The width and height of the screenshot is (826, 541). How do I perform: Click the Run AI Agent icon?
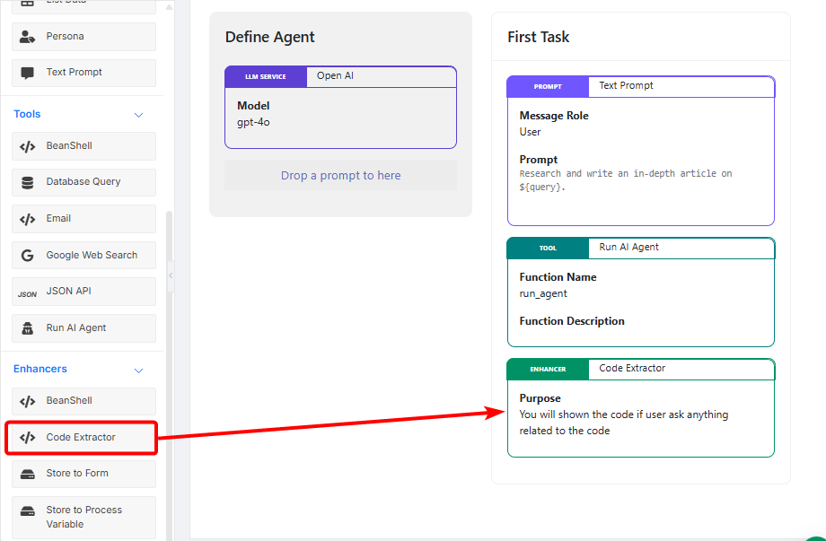[x=28, y=328]
